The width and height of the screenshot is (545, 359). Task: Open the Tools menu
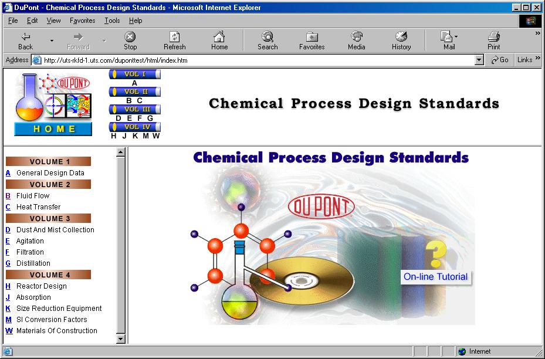(x=111, y=20)
